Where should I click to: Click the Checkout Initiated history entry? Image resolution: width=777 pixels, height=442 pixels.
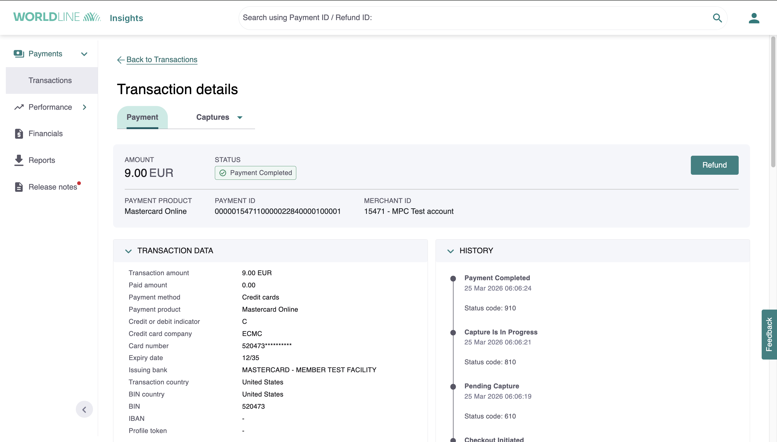point(494,439)
